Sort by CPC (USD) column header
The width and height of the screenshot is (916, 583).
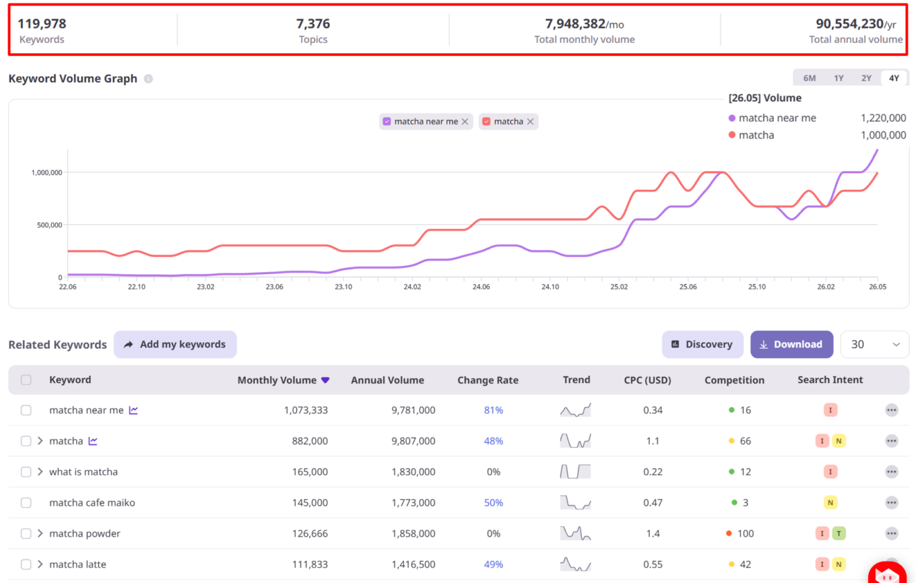tap(647, 380)
